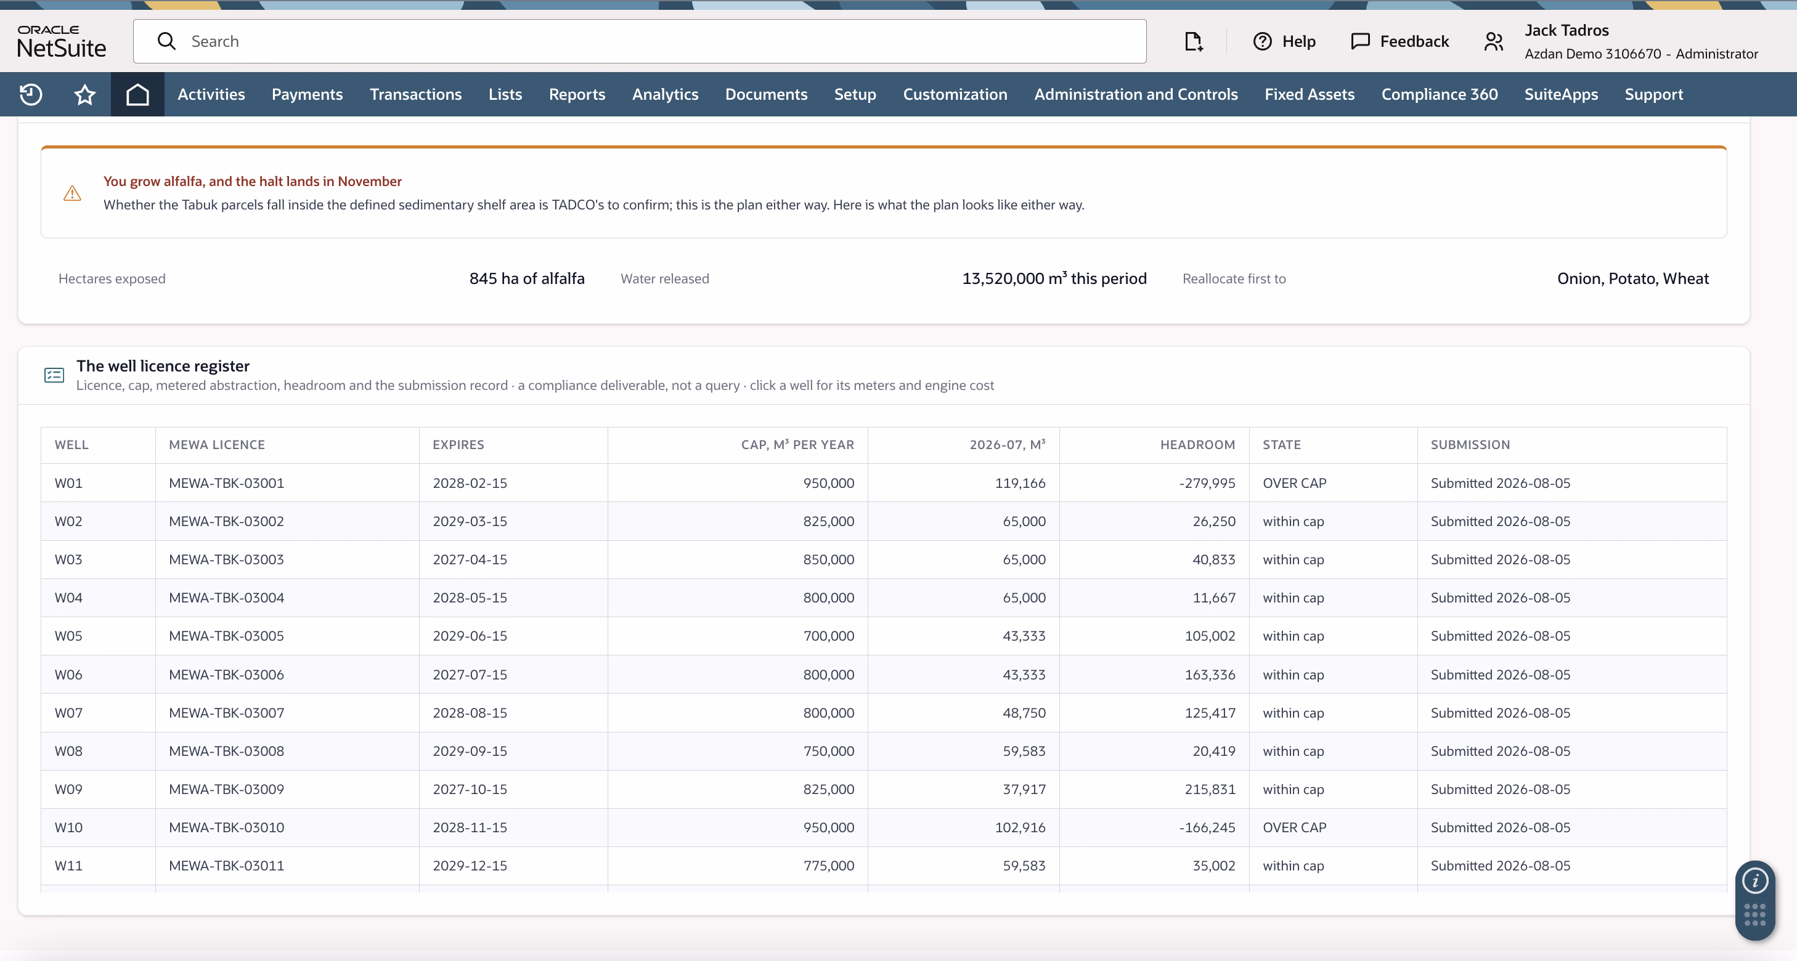
Task: Open Administration and Controls menu
Action: coord(1136,94)
